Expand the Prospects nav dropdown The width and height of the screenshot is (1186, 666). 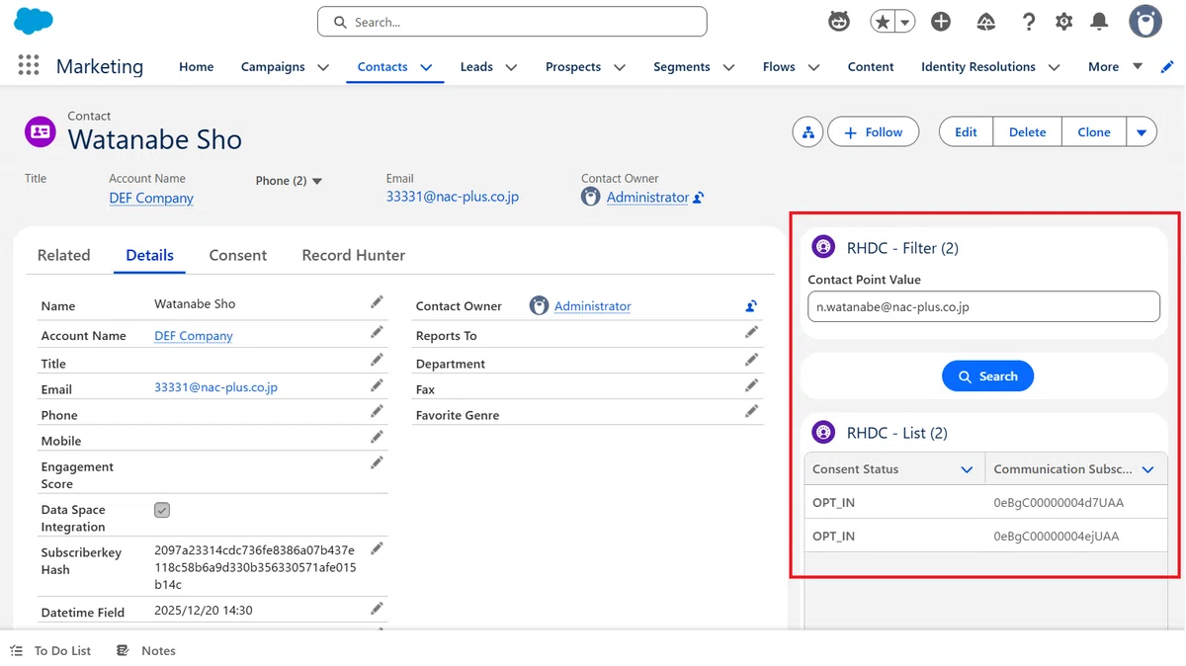(x=620, y=67)
